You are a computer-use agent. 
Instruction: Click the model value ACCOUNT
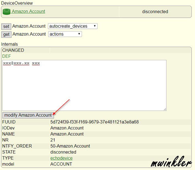click(61, 164)
